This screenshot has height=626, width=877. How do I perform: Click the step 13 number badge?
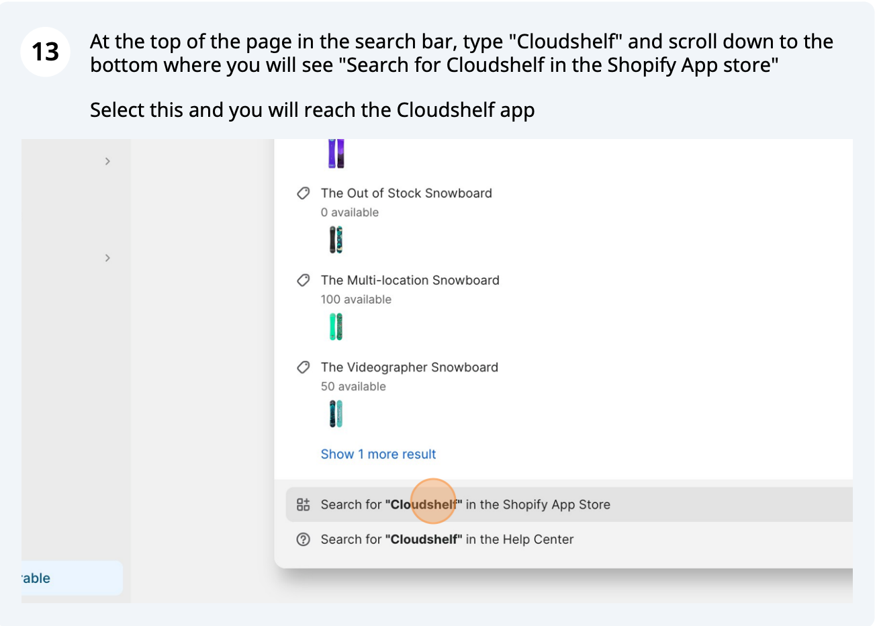click(x=46, y=52)
